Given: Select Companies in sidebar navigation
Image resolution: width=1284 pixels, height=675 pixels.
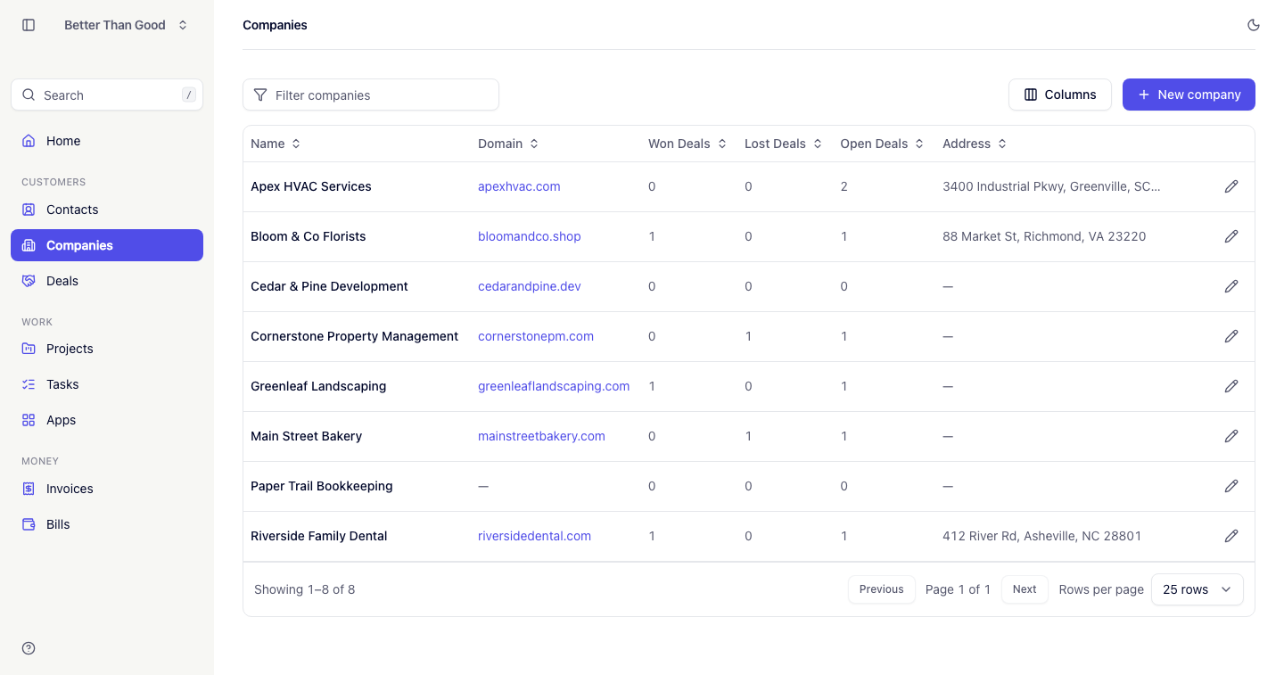Looking at the screenshot, I should pos(107,245).
